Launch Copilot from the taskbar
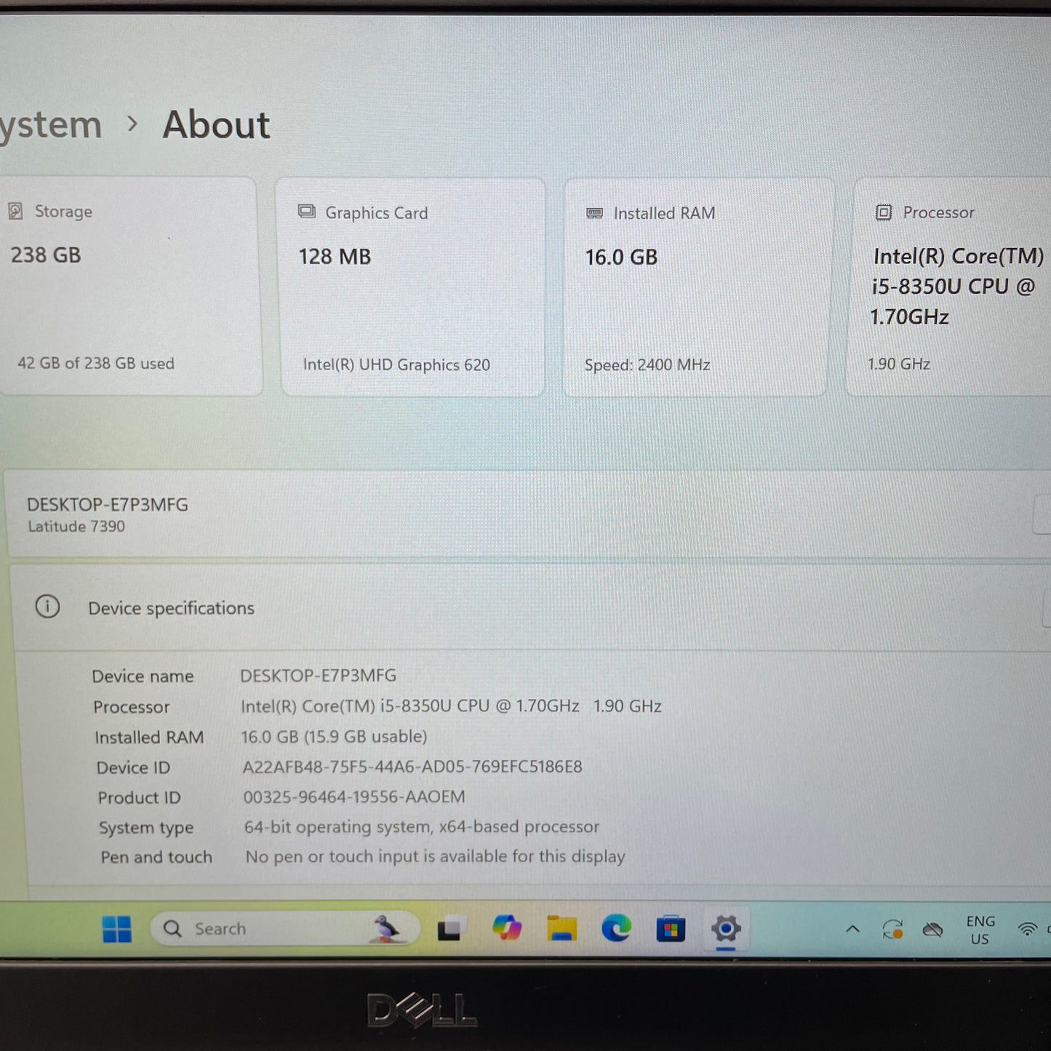 click(x=507, y=928)
